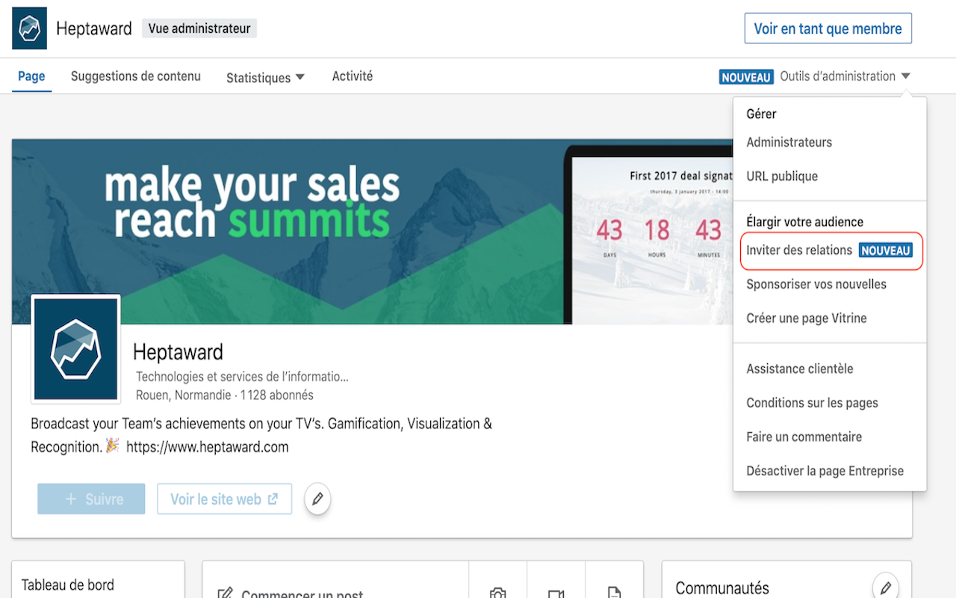Click Voir en tant que membre button

click(x=828, y=28)
